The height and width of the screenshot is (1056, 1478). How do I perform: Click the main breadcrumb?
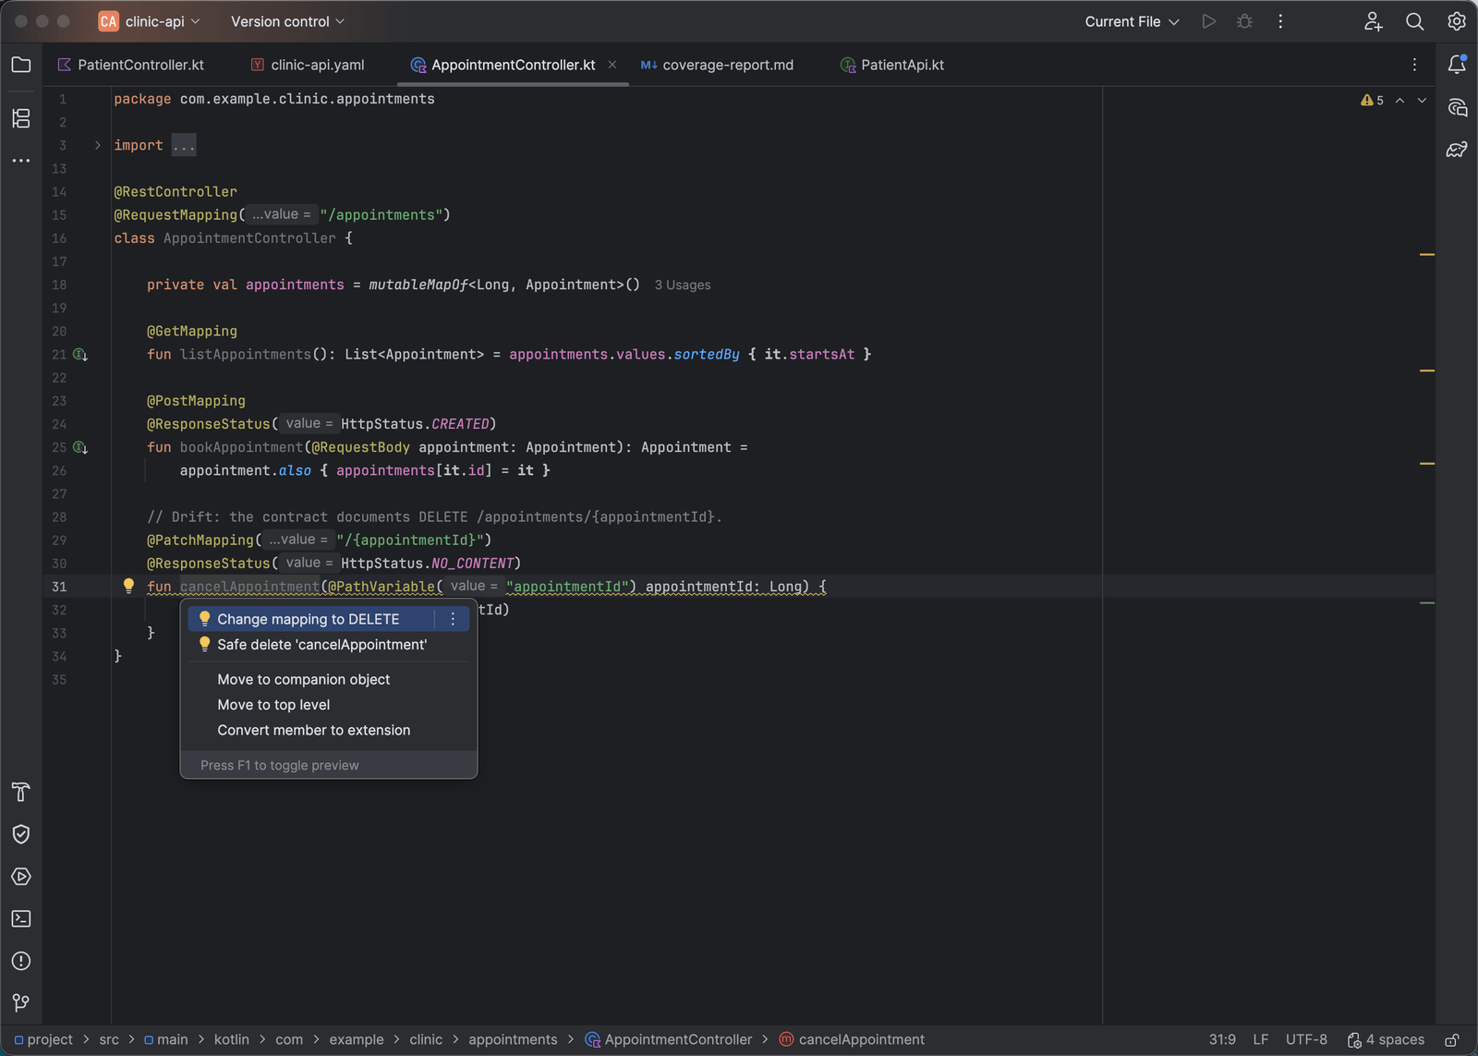coord(166,1040)
